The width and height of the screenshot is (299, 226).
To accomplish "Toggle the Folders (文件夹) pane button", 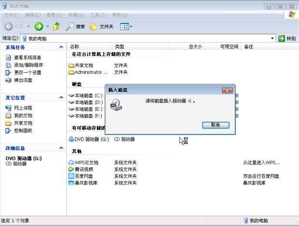I will pos(101,27).
